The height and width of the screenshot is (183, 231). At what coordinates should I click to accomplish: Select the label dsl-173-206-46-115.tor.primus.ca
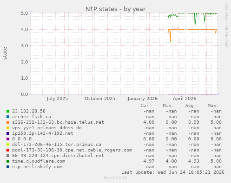tap(57, 145)
